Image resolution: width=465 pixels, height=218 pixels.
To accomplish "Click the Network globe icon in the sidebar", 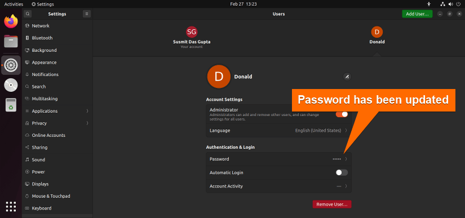I will (x=27, y=26).
